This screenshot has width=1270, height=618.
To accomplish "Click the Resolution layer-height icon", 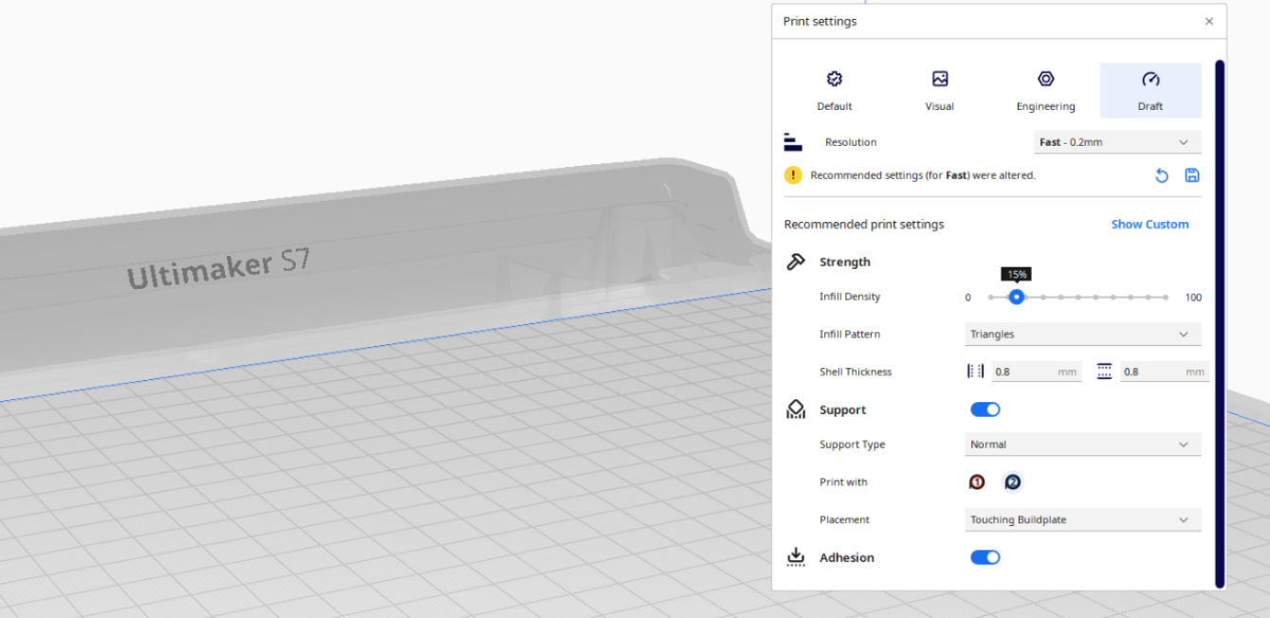I will 793,142.
